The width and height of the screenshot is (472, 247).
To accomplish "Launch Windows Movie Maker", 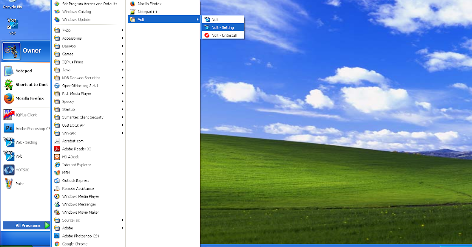I will [x=88, y=212].
